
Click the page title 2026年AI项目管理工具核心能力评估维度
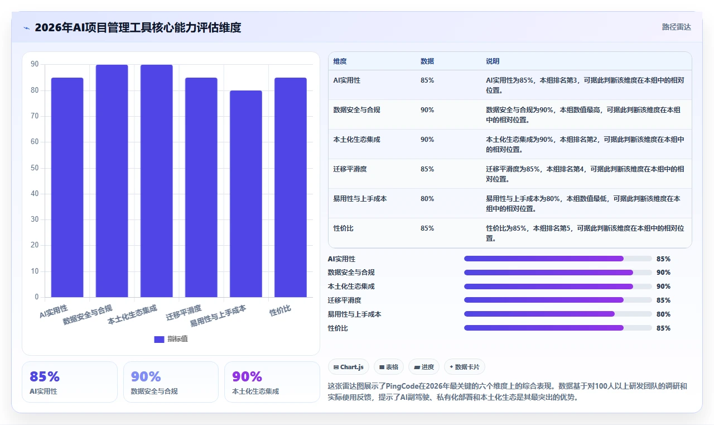click(x=138, y=27)
